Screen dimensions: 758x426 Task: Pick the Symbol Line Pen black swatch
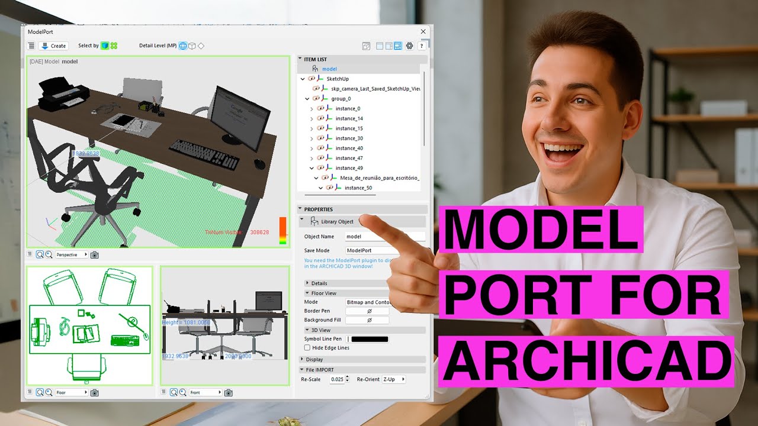coord(370,339)
